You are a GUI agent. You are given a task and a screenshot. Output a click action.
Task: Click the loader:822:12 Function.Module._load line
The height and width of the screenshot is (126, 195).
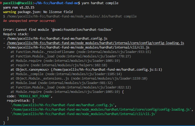(71, 87)
